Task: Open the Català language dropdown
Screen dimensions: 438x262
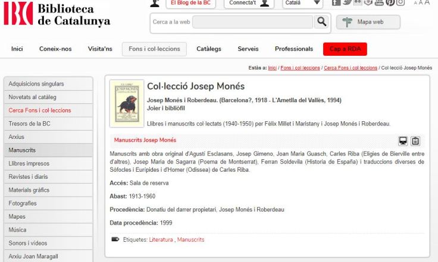Action: coord(302,3)
